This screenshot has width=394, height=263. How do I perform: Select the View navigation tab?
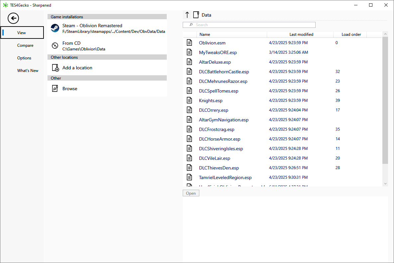(22, 33)
